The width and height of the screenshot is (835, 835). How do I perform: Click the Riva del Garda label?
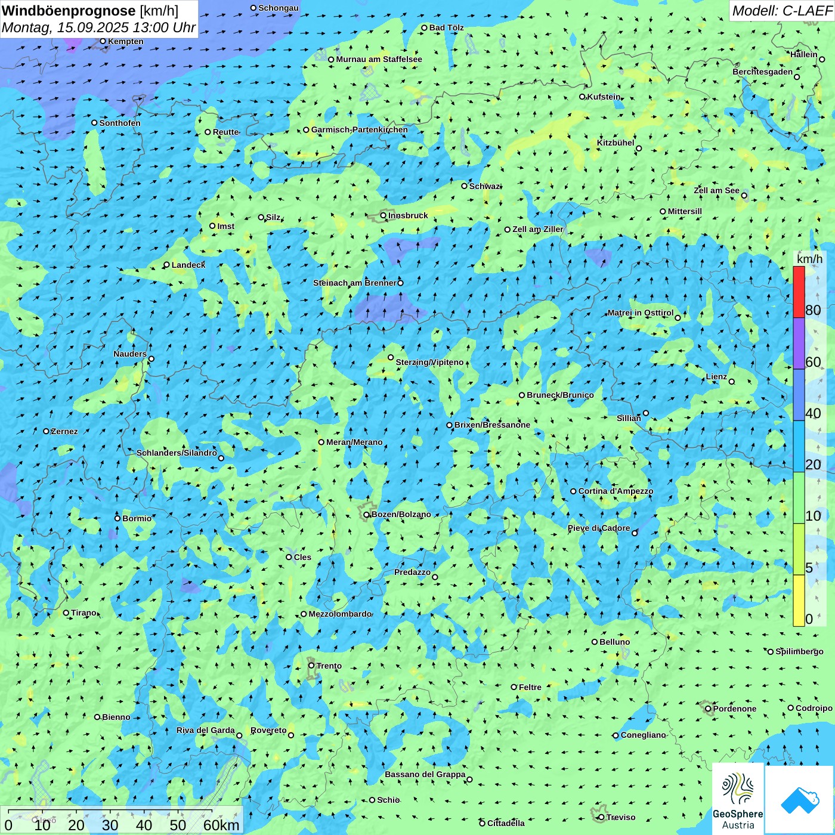[206, 730]
